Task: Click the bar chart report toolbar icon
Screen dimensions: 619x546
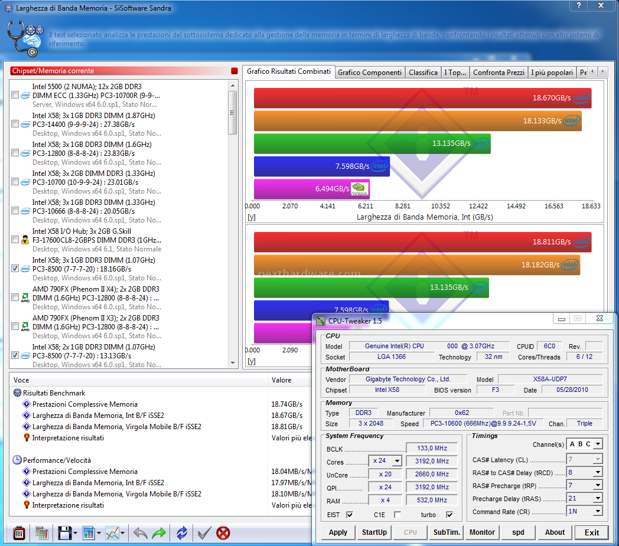Action: [89, 534]
